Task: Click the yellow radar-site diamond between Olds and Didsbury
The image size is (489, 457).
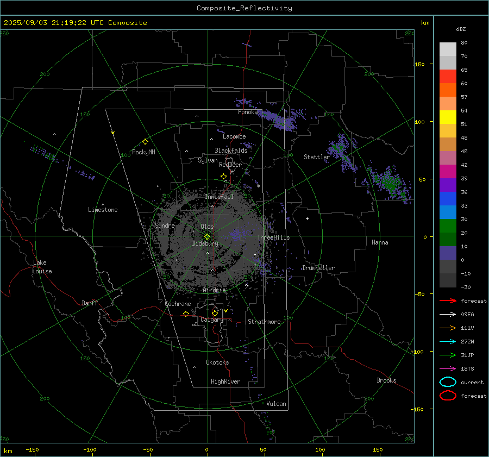Action: pos(207,237)
